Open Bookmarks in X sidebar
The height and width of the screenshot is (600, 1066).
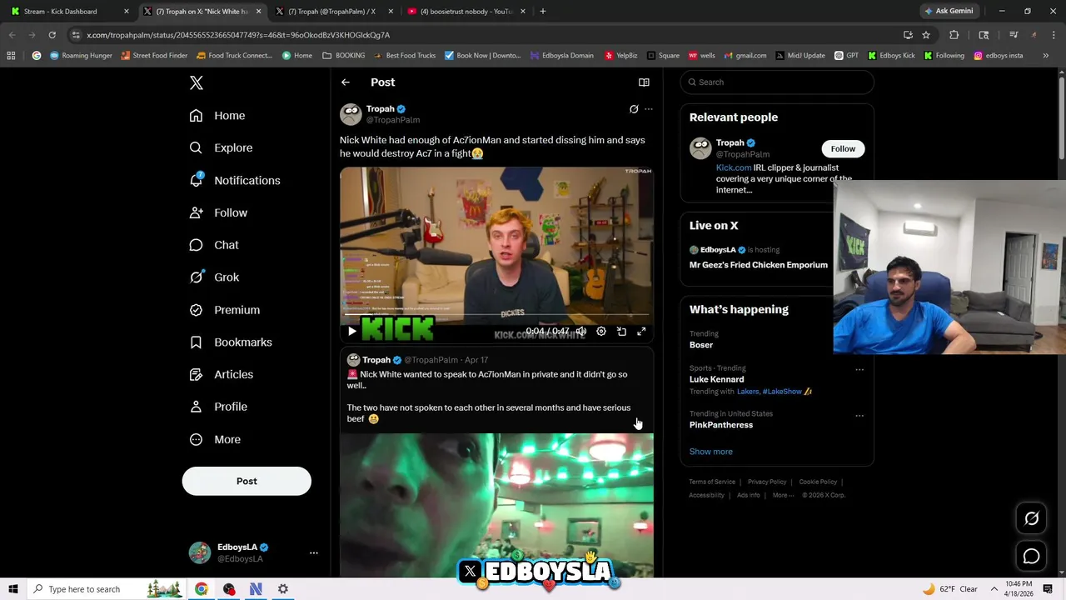pyautogui.click(x=231, y=342)
